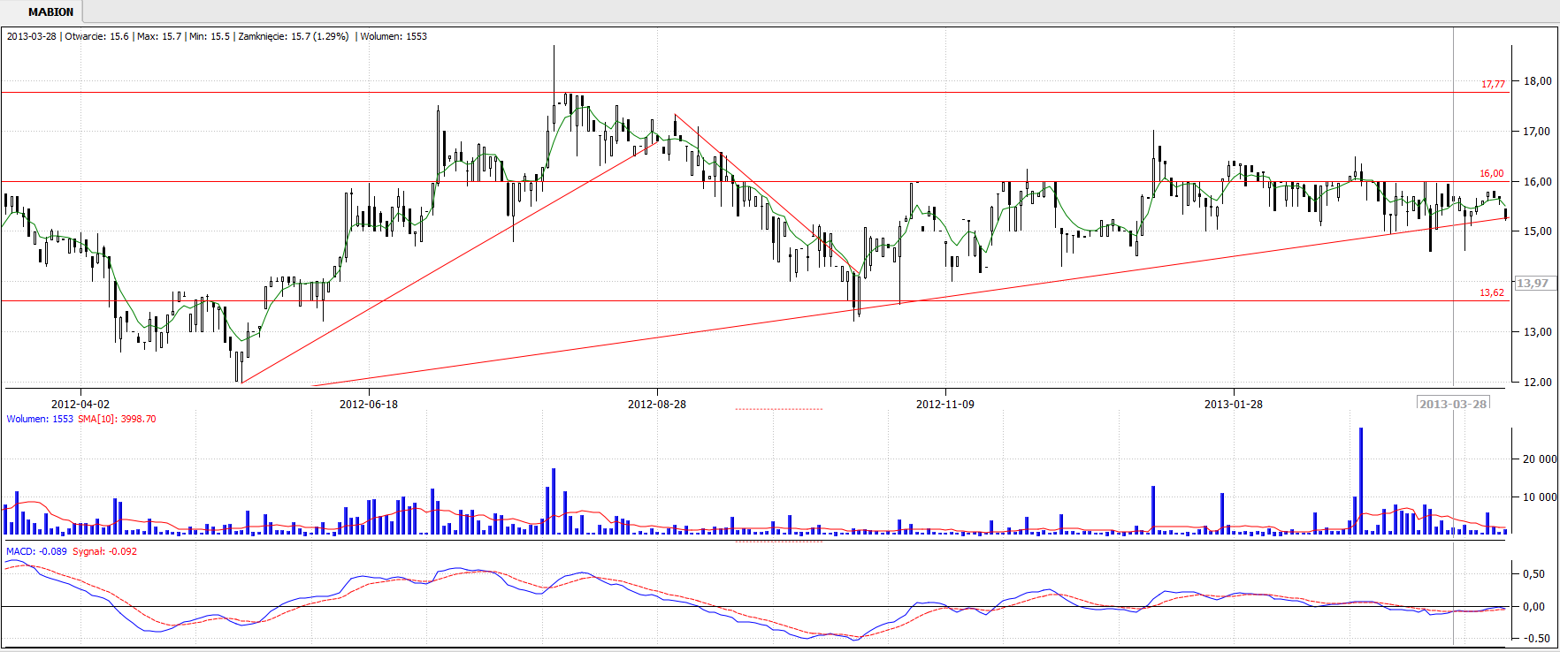Select the MACD indicator value label
Screen dimensions: 1560x652
pos(36,551)
